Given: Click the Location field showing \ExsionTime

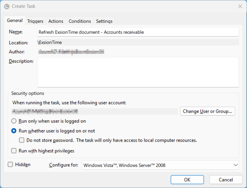Looking at the screenshot, I should coord(138,42).
